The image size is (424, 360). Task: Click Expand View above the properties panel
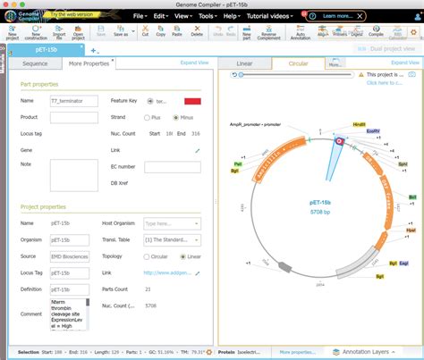pyautogui.click(x=194, y=63)
